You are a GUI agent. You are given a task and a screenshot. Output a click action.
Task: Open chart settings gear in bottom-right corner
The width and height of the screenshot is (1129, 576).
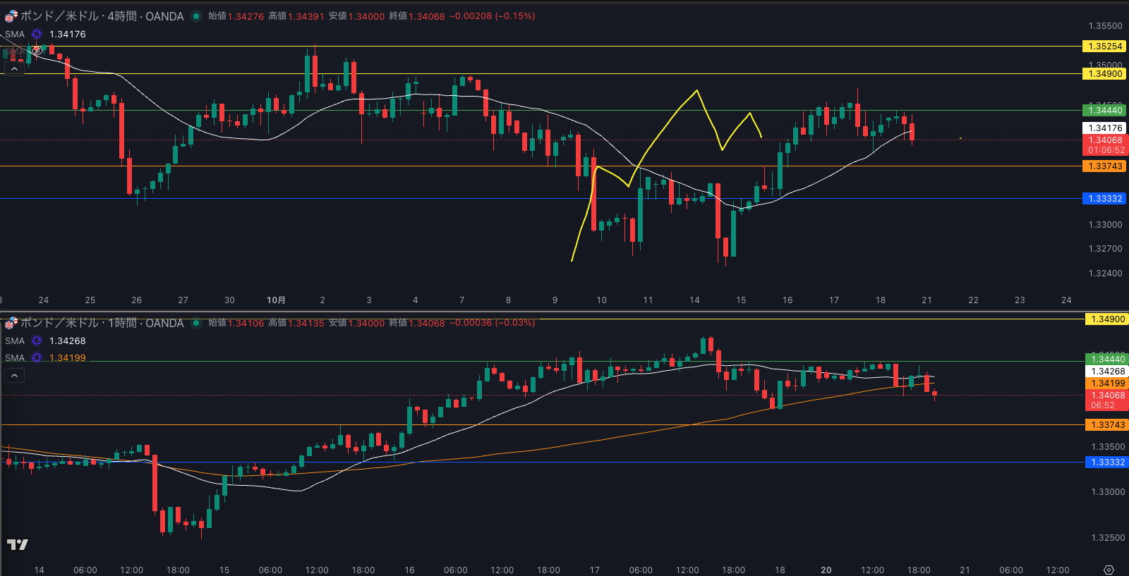click(1109, 570)
